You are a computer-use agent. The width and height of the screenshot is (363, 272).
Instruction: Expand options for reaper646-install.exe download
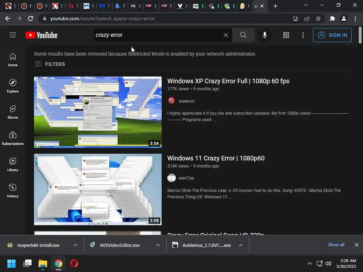click(x=76, y=245)
